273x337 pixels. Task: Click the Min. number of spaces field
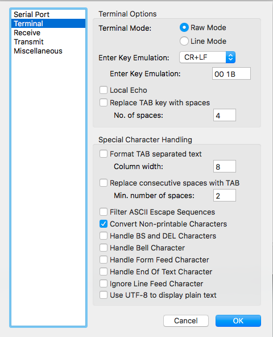[225, 195]
